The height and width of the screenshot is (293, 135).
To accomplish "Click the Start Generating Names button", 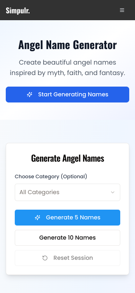I will pos(68,95).
